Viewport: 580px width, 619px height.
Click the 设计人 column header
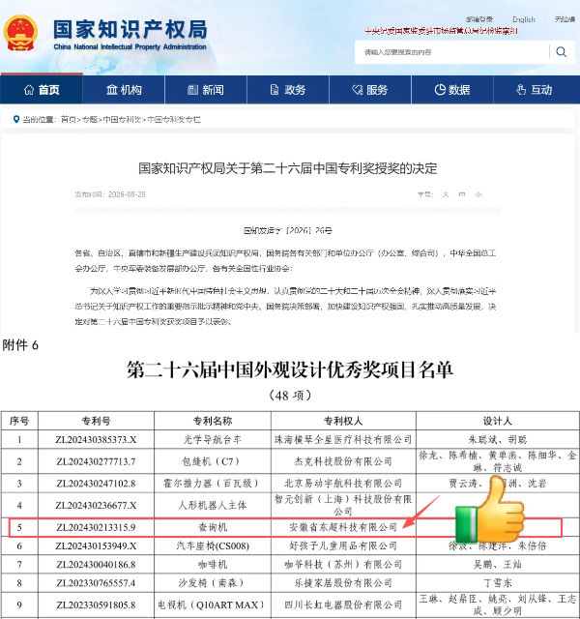point(498,421)
